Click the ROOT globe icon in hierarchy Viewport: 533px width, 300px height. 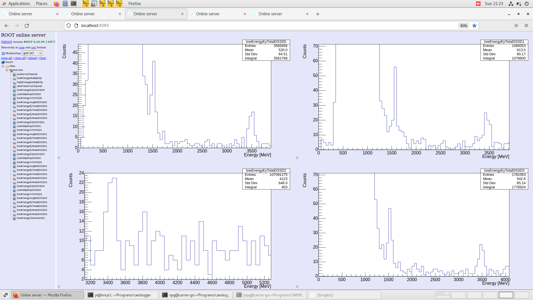pyautogui.click(x=3, y=62)
